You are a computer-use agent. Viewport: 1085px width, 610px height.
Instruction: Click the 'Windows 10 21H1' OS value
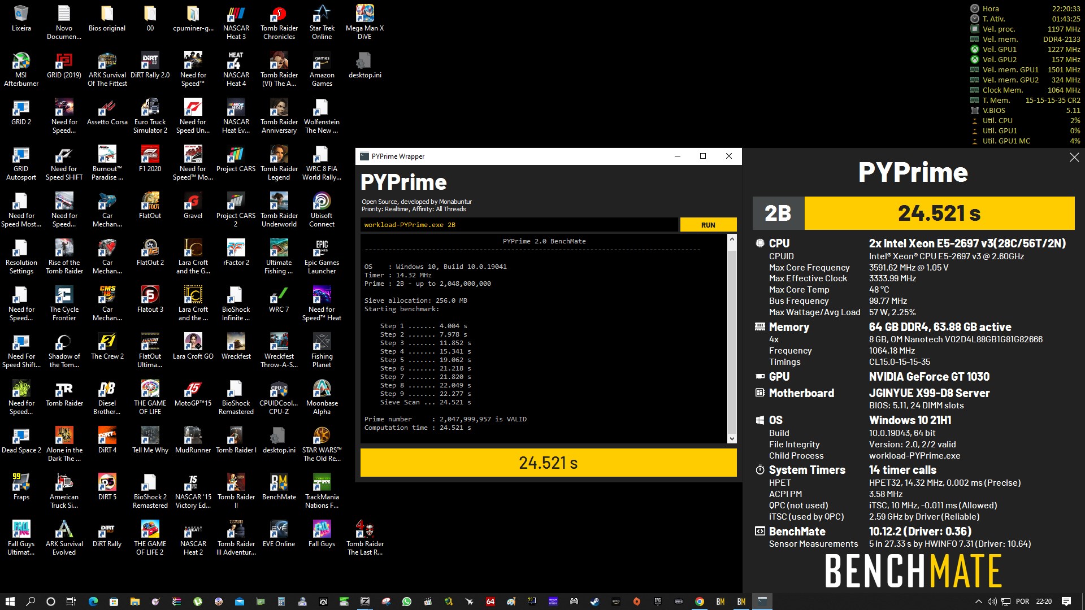(x=910, y=420)
